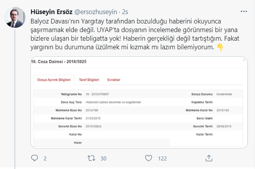Close the 16. Ceza Dairesi dialog
This screenshot has width=255, height=169.
[x=244, y=61]
